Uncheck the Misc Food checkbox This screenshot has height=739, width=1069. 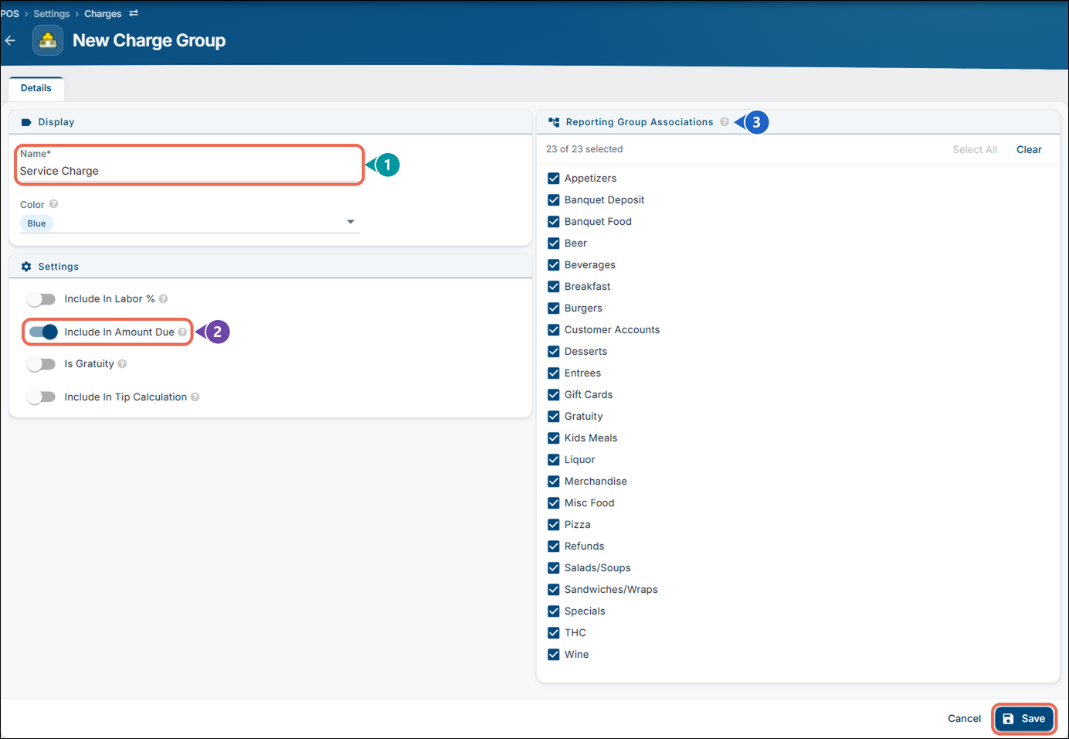(553, 502)
